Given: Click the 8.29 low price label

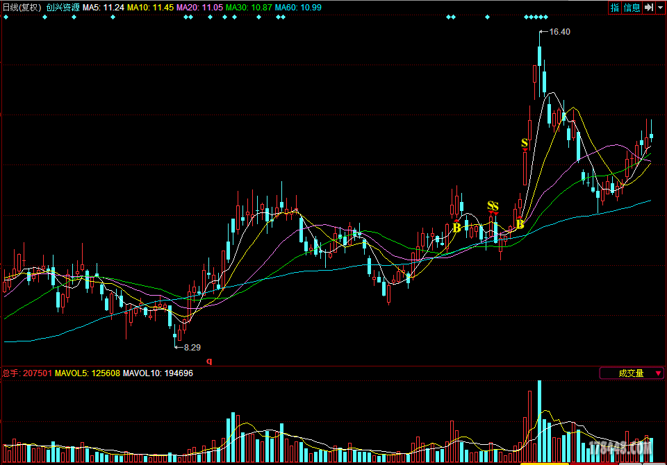Looking at the screenshot, I should coord(192,347).
